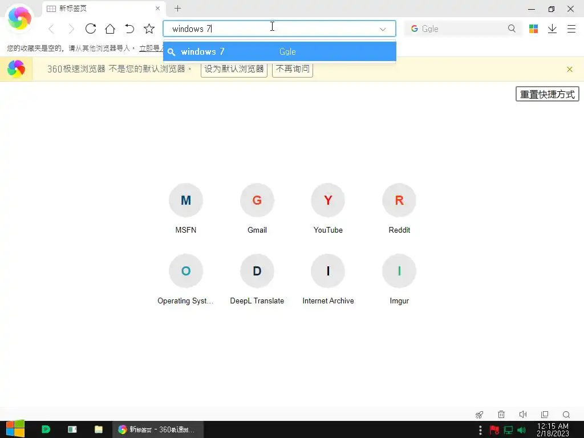Toggle the sound mute icon in status bar
This screenshot has width=584, height=438.
pyautogui.click(x=523, y=414)
